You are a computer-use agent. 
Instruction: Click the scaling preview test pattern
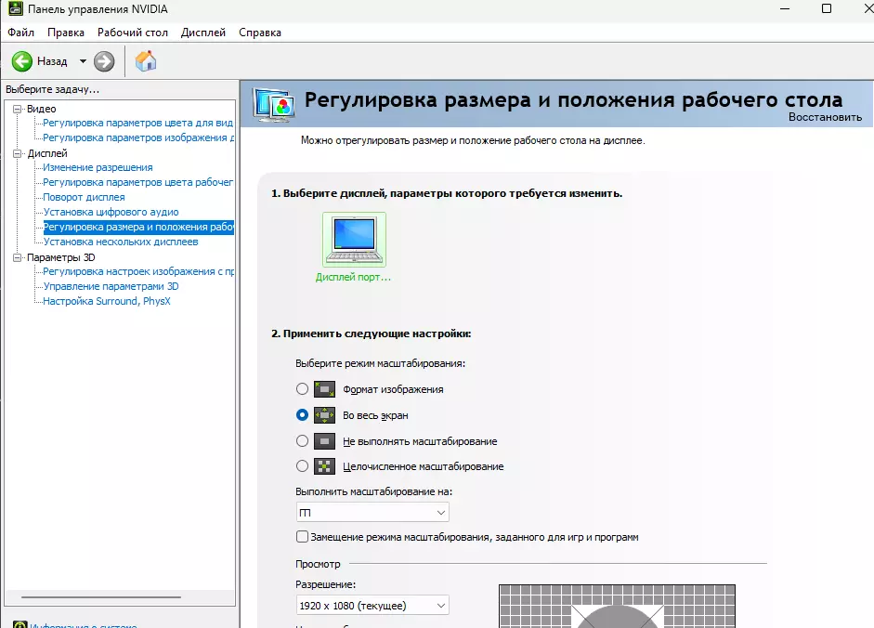pos(617,607)
